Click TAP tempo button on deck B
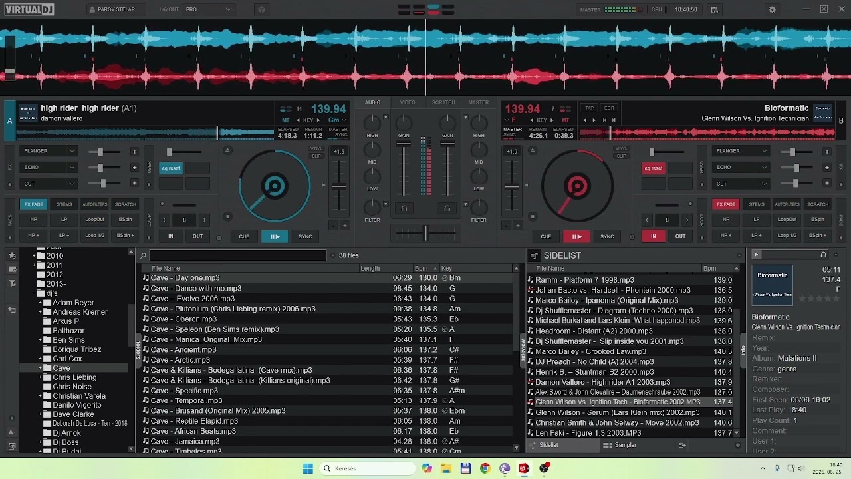Screen dimensions: 851x479 tap(589, 108)
